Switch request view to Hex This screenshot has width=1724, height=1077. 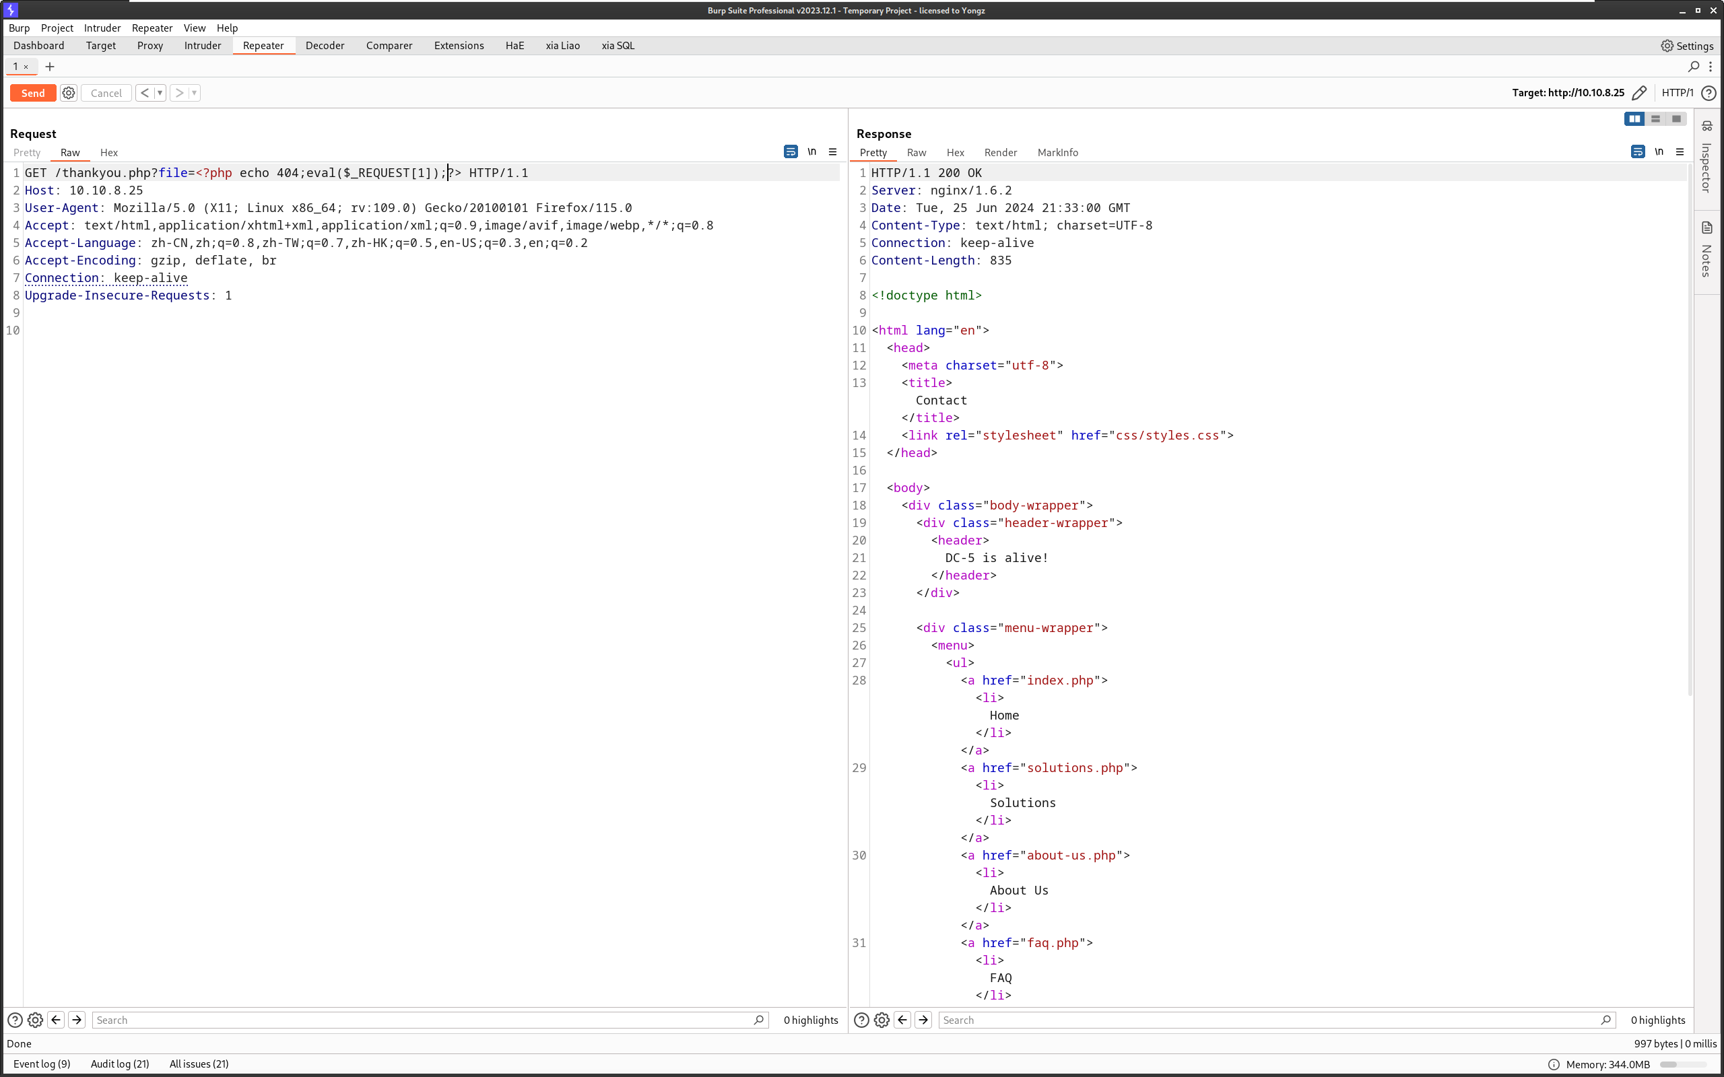pyautogui.click(x=109, y=152)
